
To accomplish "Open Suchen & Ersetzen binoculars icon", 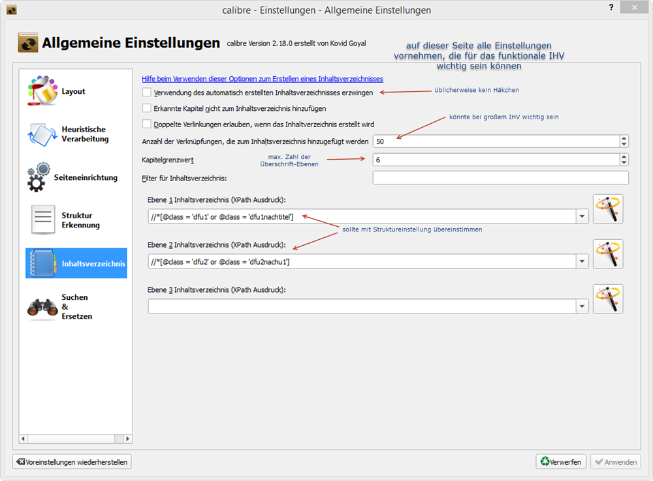I will [43, 306].
